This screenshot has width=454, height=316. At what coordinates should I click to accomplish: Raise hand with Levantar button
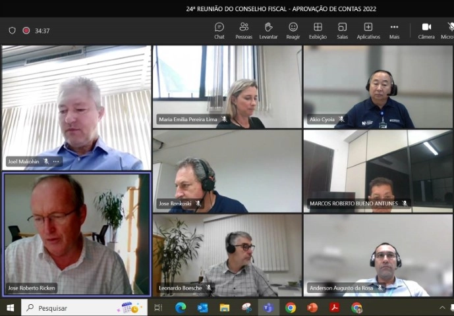pos(268,31)
